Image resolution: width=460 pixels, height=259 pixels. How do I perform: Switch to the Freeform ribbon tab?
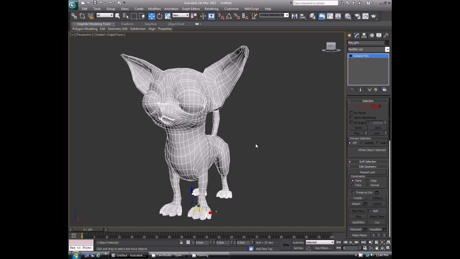127,24
